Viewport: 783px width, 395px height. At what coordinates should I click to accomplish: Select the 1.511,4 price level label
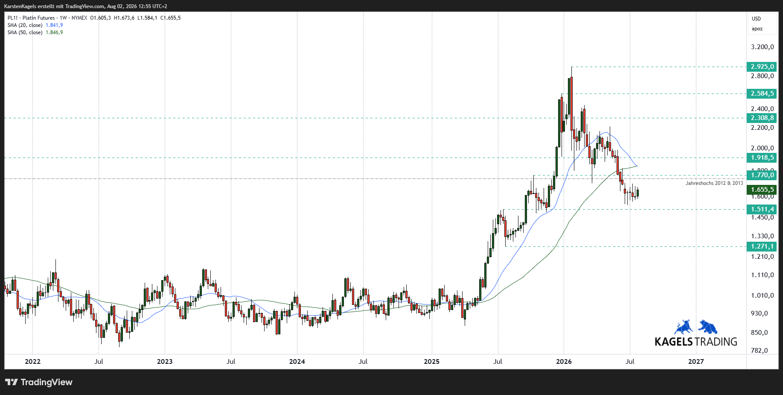(762, 209)
